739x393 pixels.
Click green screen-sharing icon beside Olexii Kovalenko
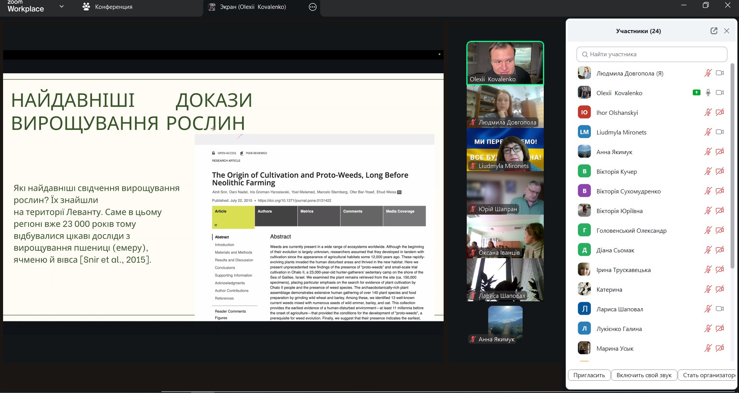point(696,92)
